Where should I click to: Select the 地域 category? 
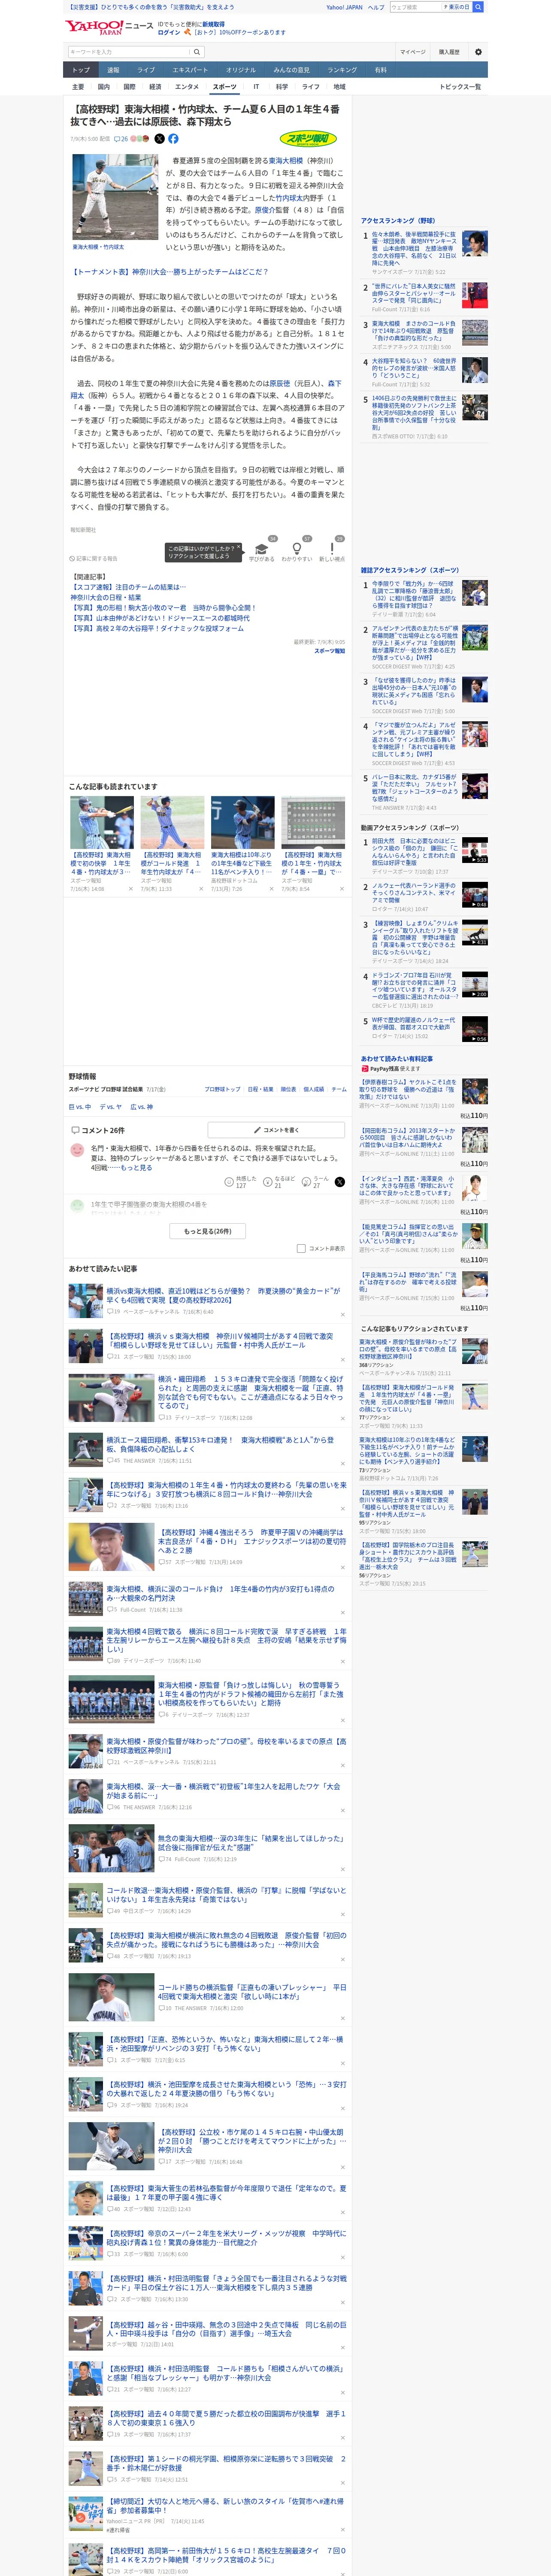[x=339, y=87]
